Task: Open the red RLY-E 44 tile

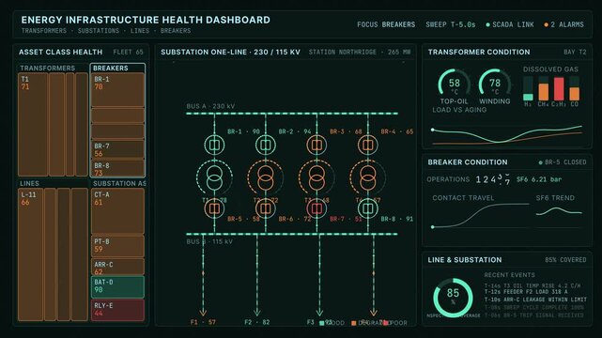Action: coord(117,310)
